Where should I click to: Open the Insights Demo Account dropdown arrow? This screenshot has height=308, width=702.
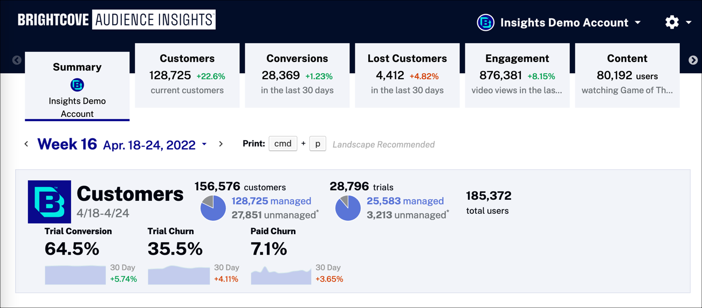click(638, 23)
